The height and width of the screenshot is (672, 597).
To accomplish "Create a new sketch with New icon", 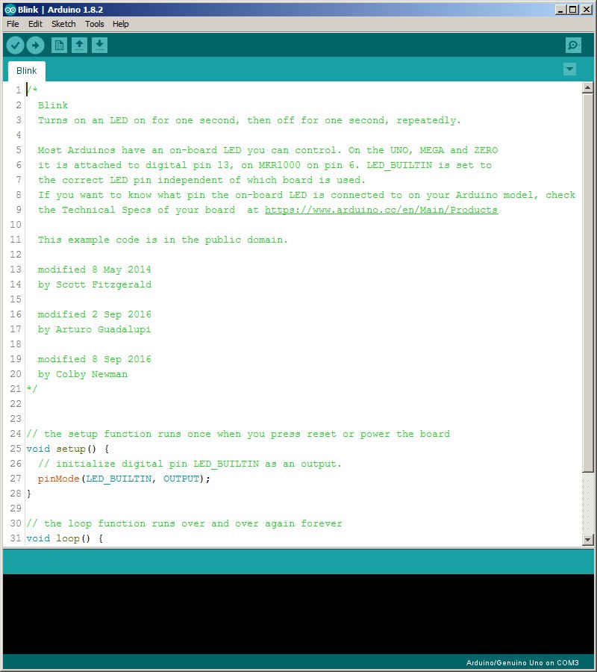I will pyautogui.click(x=59, y=46).
